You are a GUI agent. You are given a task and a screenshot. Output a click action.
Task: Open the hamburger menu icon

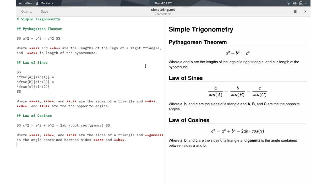[295, 12]
